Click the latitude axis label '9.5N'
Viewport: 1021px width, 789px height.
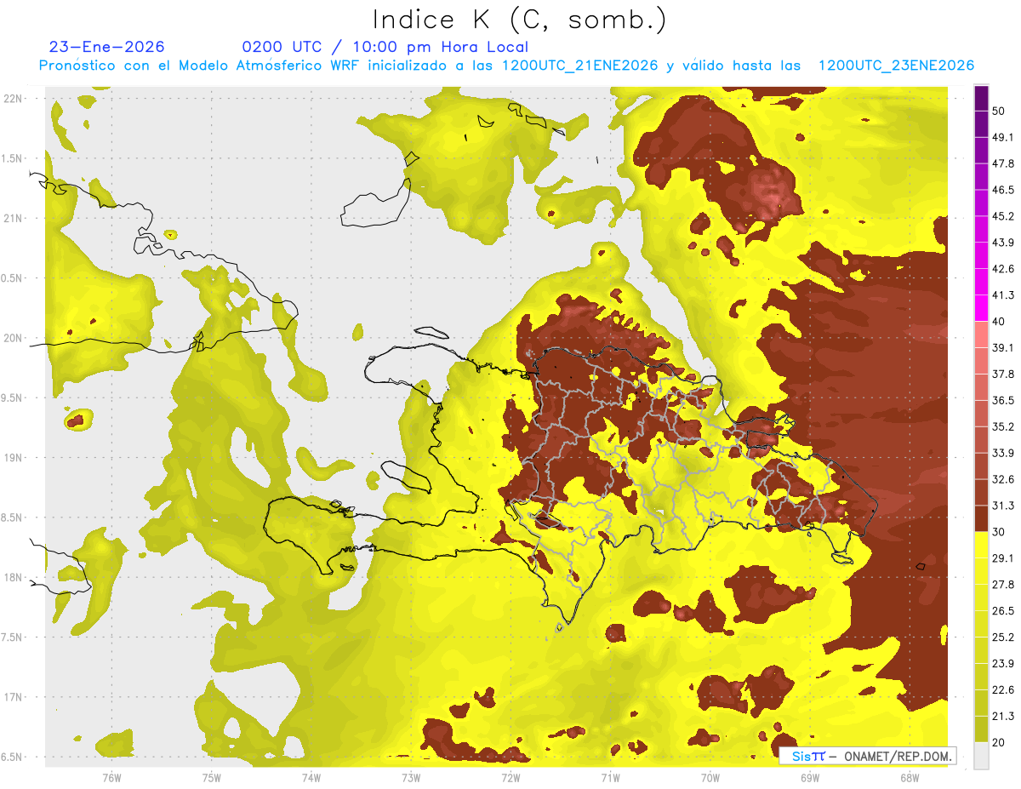pyautogui.click(x=13, y=398)
